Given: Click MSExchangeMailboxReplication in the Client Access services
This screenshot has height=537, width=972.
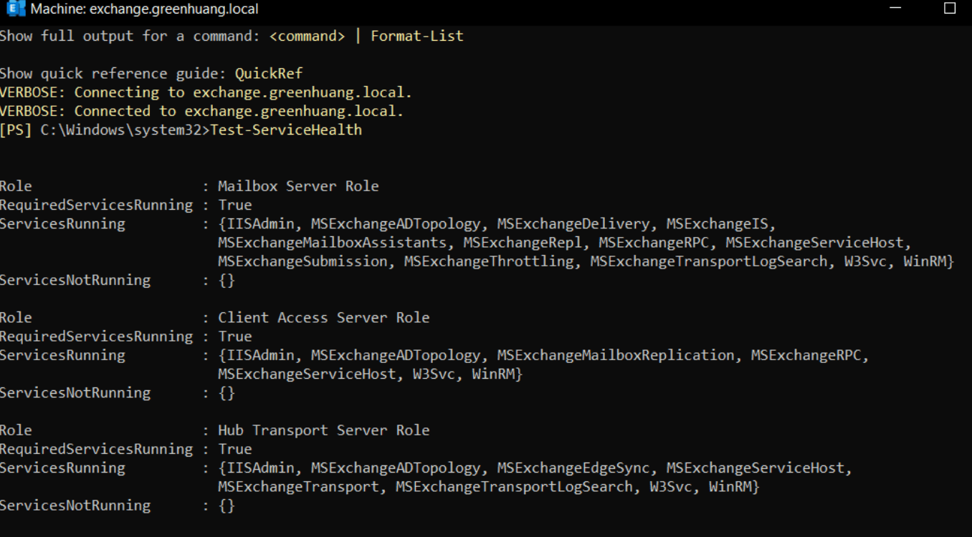Looking at the screenshot, I should 616,355.
